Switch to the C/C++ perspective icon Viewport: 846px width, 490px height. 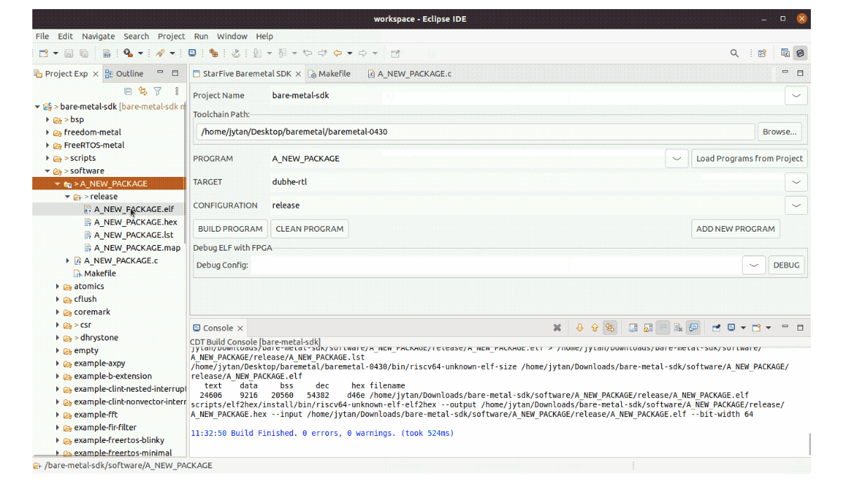[x=786, y=53]
